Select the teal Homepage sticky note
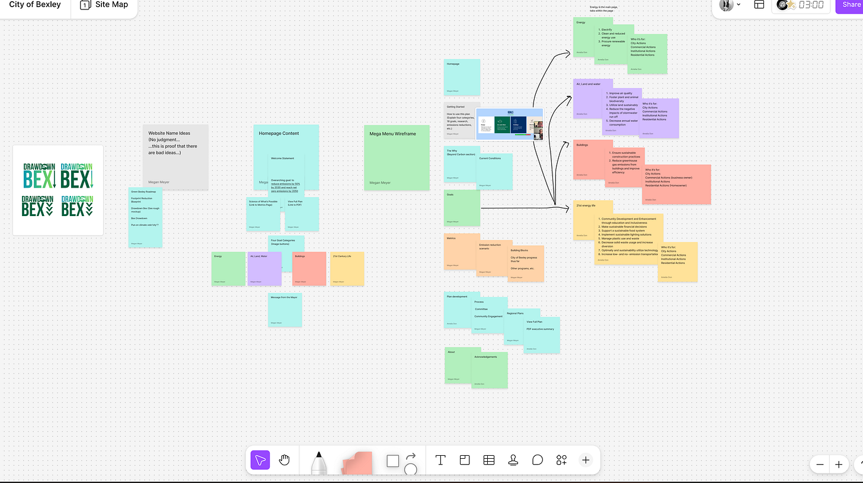 [462, 78]
